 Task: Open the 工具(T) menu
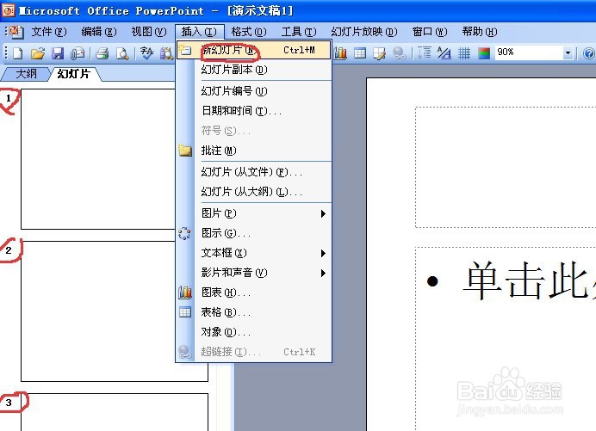click(x=299, y=32)
